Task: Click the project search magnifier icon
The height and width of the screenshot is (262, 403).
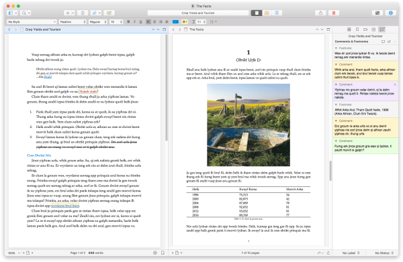Action: tap(24, 13)
